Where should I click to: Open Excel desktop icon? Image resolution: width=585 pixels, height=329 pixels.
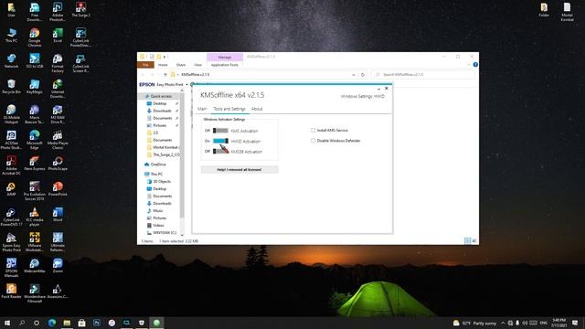pos(58,36)
